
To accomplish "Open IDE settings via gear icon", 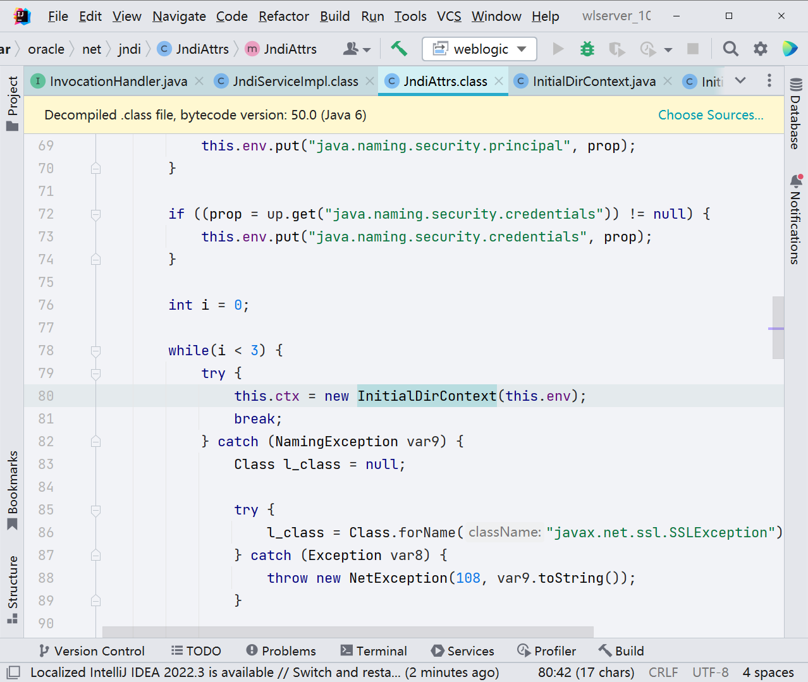I will point(760,49).
